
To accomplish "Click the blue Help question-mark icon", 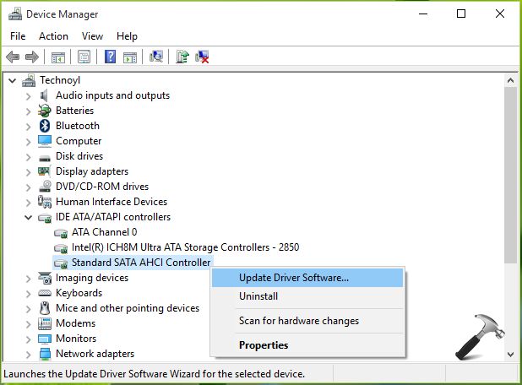I will tap(110, 57).
